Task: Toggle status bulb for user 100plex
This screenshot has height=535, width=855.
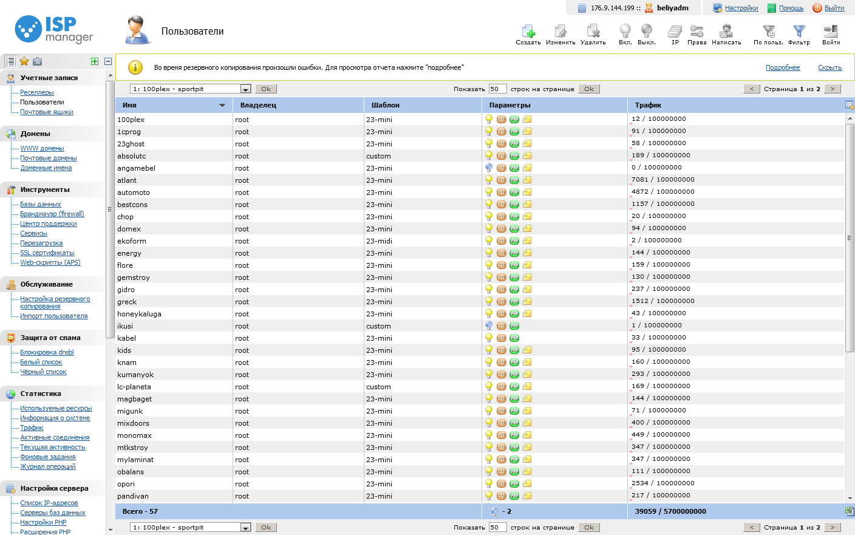Action: click(489, 119)
